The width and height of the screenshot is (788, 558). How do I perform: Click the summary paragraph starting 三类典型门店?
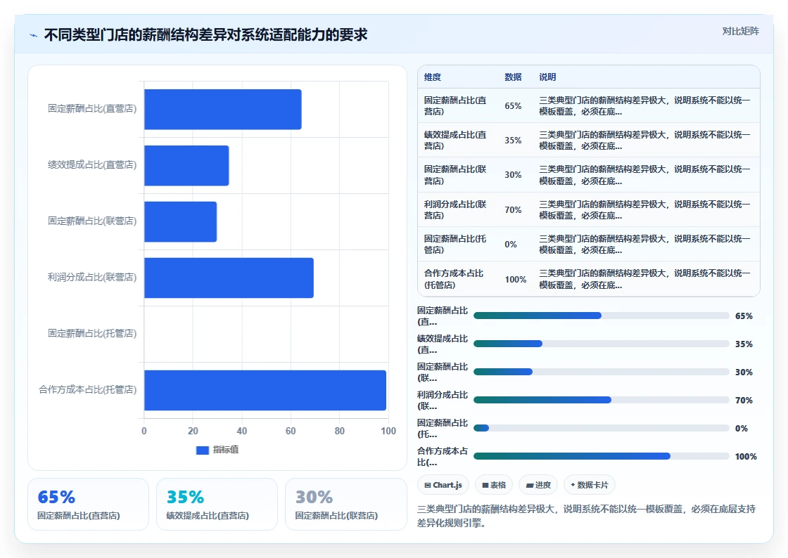click(x=587, y=516)
